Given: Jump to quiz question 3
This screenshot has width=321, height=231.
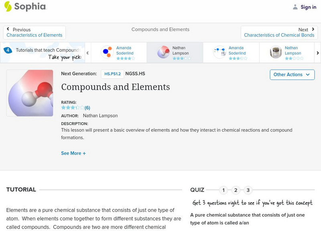Looking at the screenshot, I should tap(248, 190).
